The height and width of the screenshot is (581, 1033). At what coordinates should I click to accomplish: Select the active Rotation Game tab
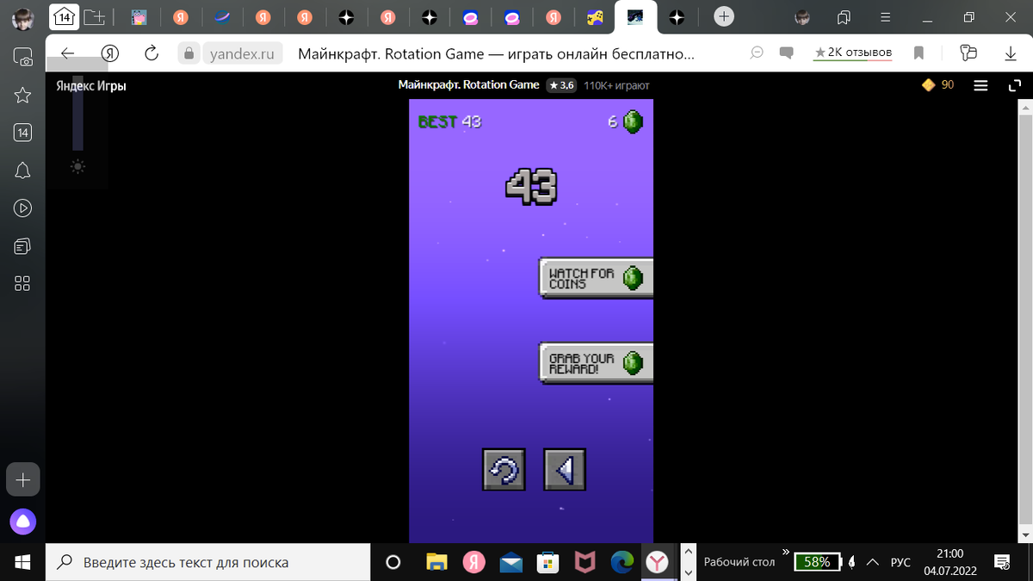click(636, 16)
